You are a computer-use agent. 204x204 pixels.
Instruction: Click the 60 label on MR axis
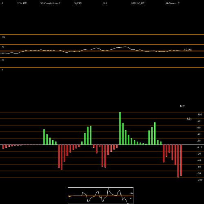pyautogui.click(x=199, y=128)
